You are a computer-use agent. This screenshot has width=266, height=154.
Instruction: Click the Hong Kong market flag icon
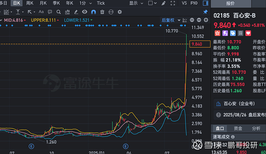click(217, 33)
